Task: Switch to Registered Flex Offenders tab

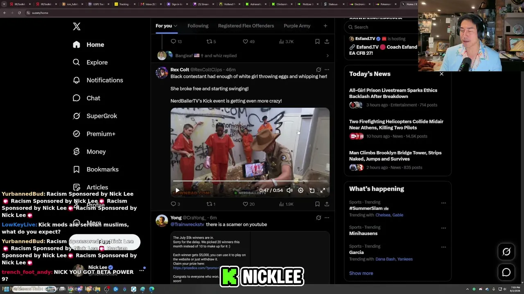Action: [x=246, y=26]
